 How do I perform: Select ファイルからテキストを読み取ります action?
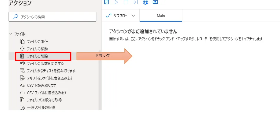(x=51, y=71)
